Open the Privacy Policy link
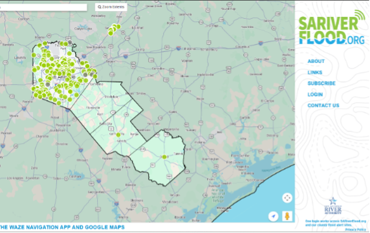Image resolution: width=370 pixels, height=233 pixels. pyautogui.click(x=355, y=230)
